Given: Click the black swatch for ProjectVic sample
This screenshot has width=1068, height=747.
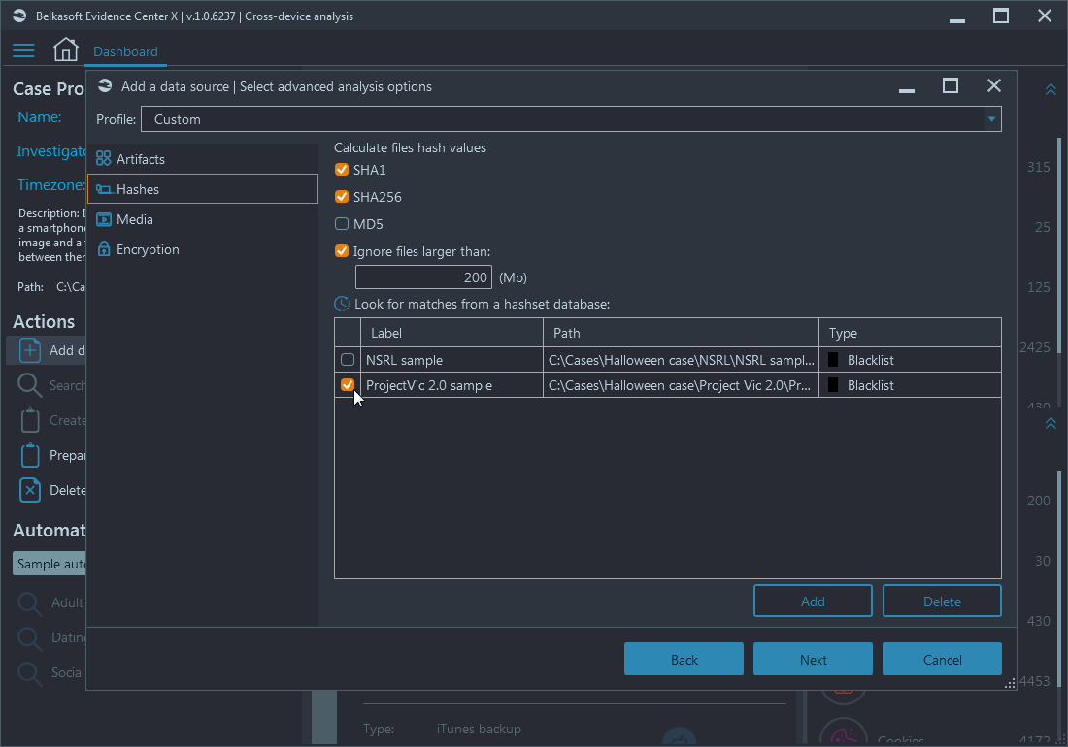Looking at the screenshot, I should 833,385.
